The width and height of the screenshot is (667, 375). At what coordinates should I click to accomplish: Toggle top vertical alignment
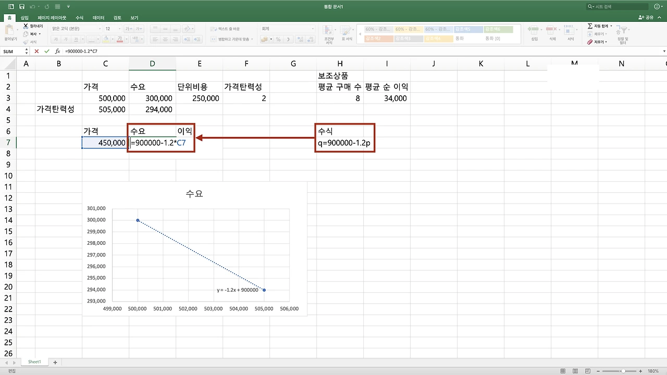click(155, 29)
